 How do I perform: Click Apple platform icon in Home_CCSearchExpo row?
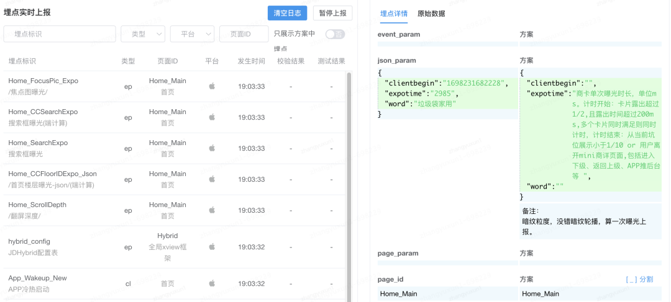click(x=212, y=117)
